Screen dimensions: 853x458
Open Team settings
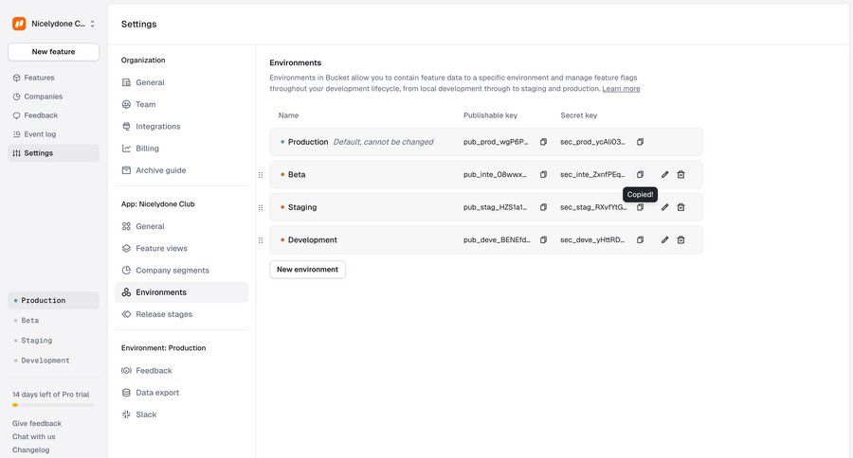(x=182, y=104)
